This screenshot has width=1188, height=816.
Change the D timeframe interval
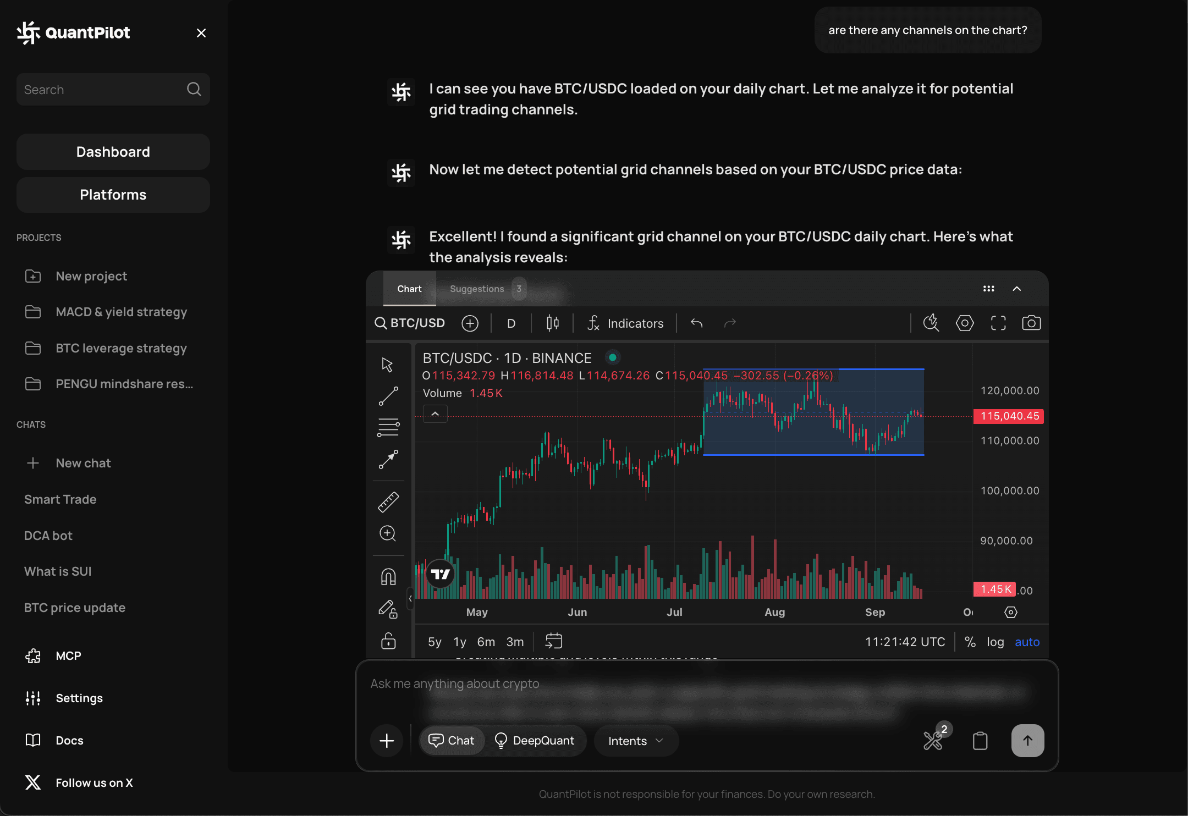click(512, 323)
